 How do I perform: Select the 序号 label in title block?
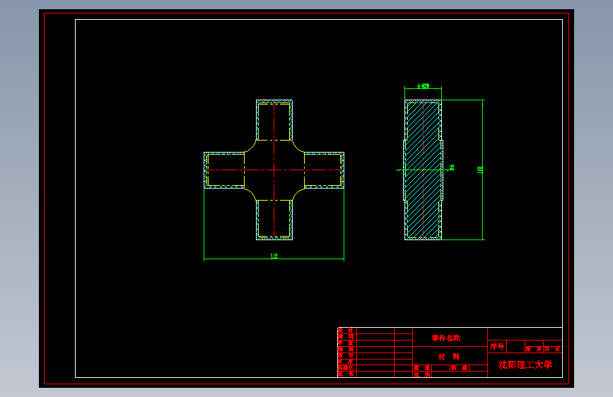(497, 346)
